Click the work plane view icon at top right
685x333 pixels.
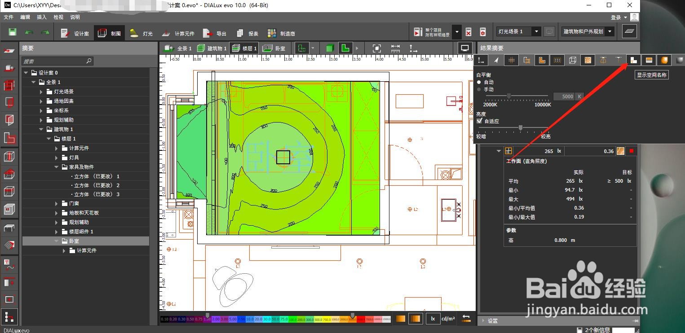(x=629, y=31)
